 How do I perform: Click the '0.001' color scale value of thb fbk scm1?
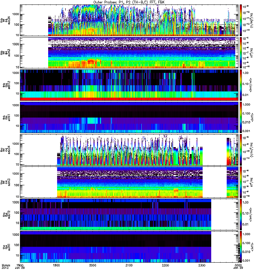pyautogui.click(x=246, y=131)
